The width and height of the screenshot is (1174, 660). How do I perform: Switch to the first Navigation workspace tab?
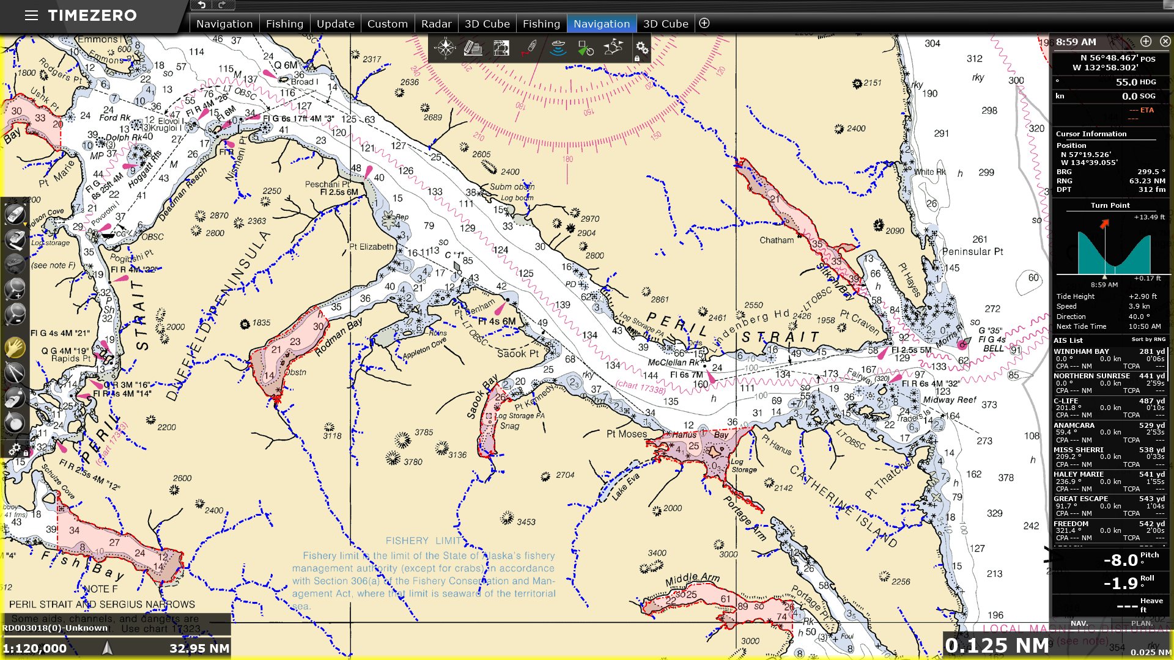pos(224,24)
